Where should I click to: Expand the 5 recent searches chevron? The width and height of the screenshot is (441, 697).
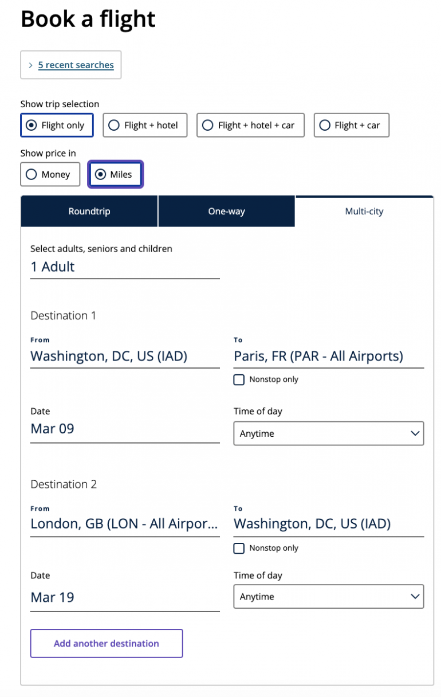click(30, 65)
